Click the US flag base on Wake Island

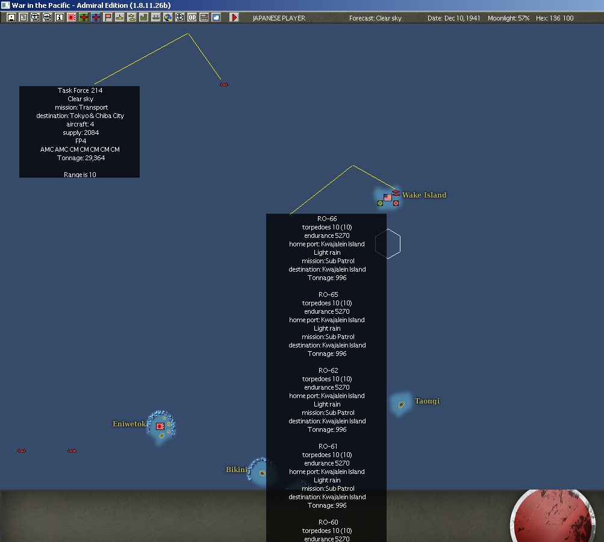(388, 198)
